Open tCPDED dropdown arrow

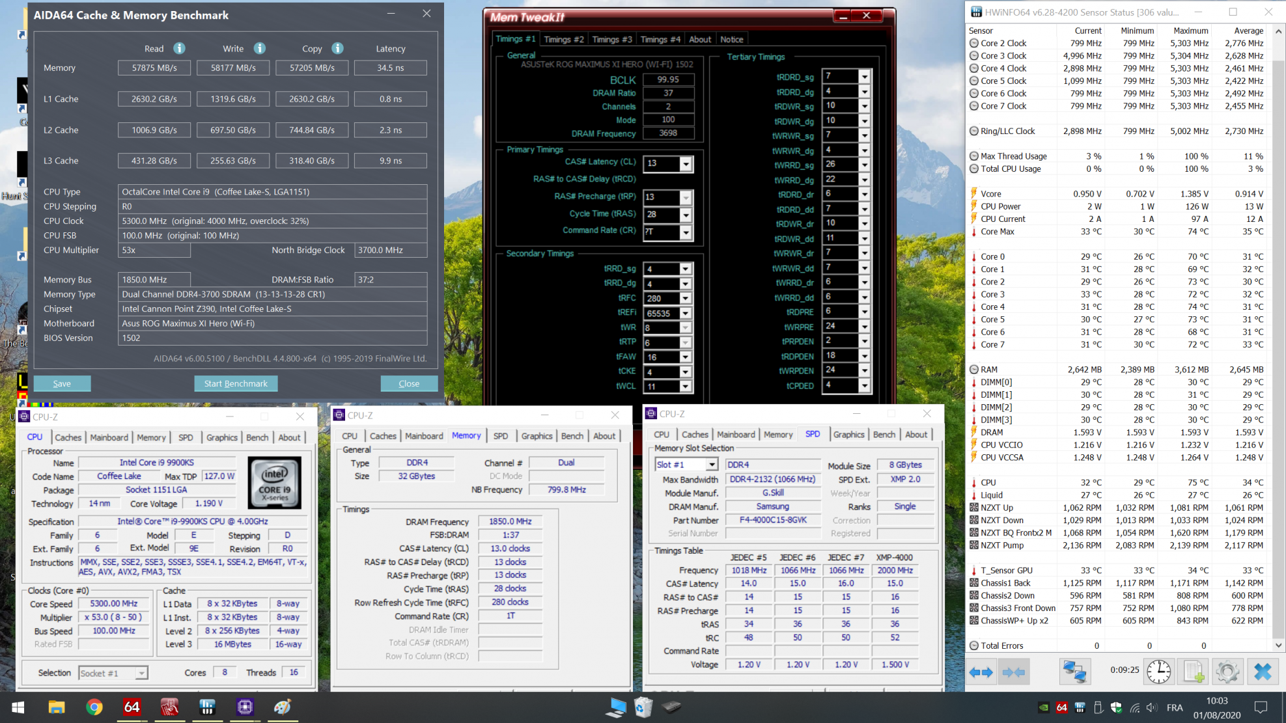[x=864, y=385]
